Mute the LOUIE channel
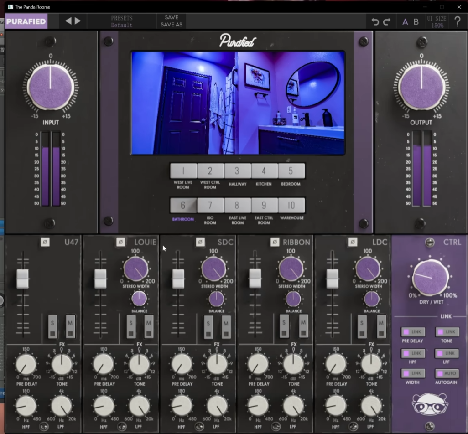This screenshot has height=434, width=468. (148, 326)
